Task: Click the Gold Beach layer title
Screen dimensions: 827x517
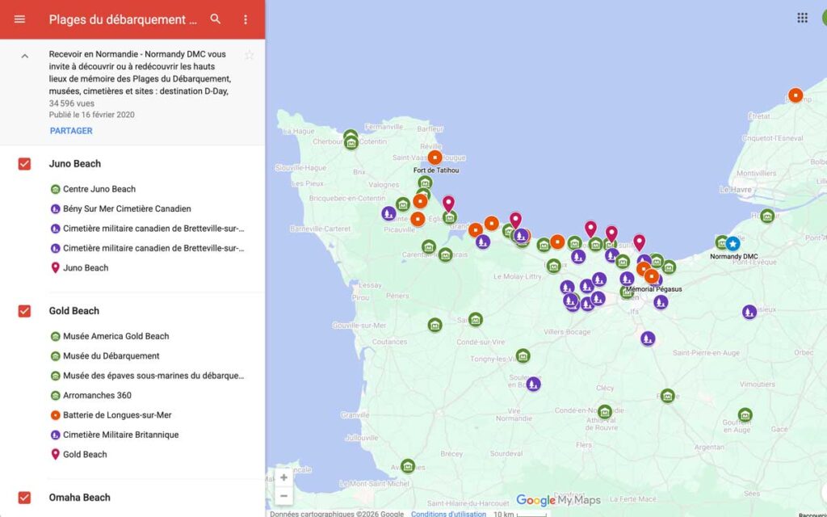Action: (x=73, y=311)
